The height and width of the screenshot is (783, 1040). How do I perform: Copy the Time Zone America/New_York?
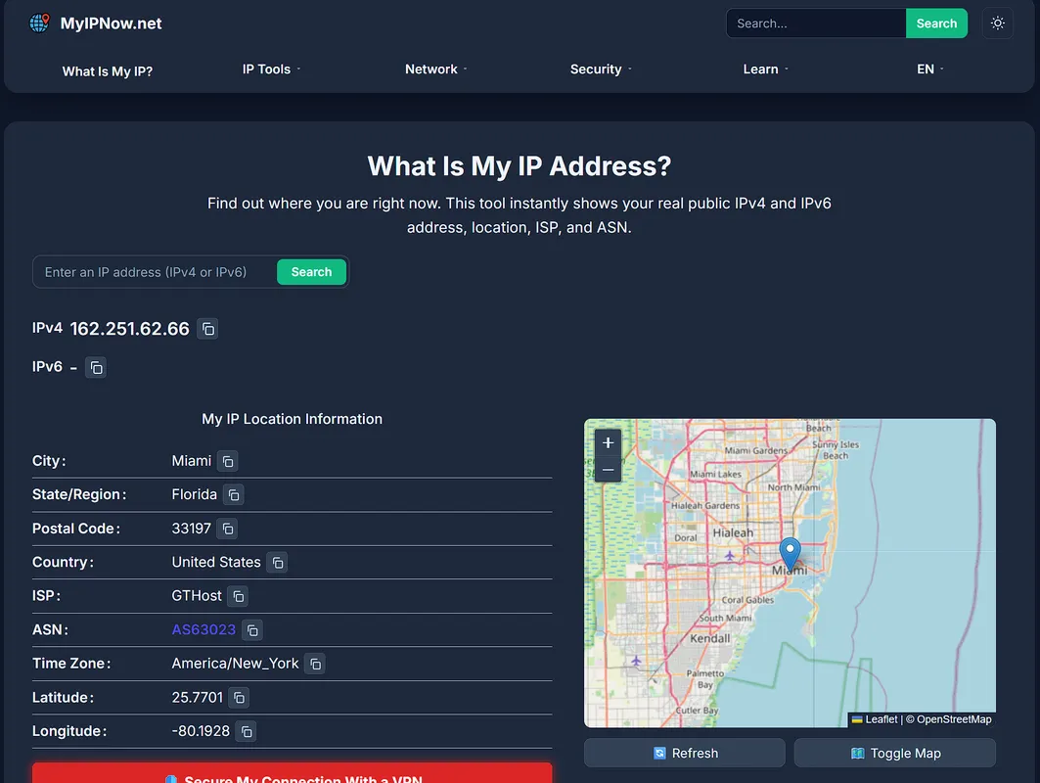tap(315, 664)
